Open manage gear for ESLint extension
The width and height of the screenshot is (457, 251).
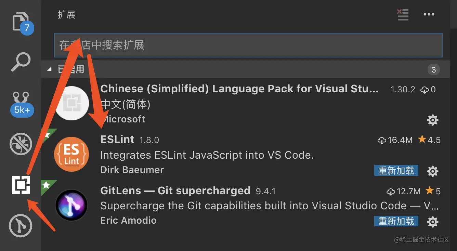pos(432,171)
